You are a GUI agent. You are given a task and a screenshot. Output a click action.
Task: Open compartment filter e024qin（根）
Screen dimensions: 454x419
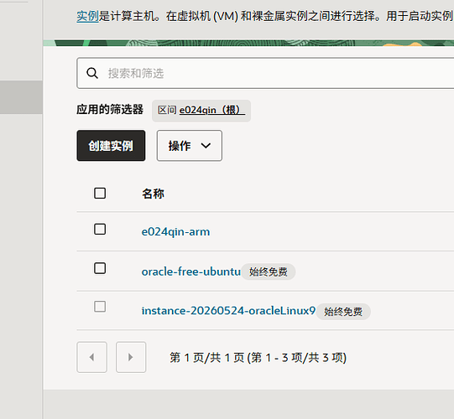pos(212,110)
